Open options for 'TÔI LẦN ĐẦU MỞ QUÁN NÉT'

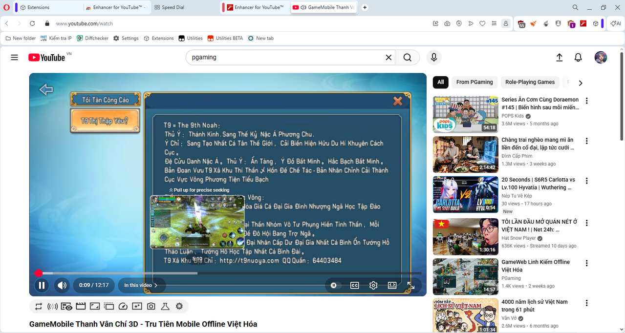(587, 223)
